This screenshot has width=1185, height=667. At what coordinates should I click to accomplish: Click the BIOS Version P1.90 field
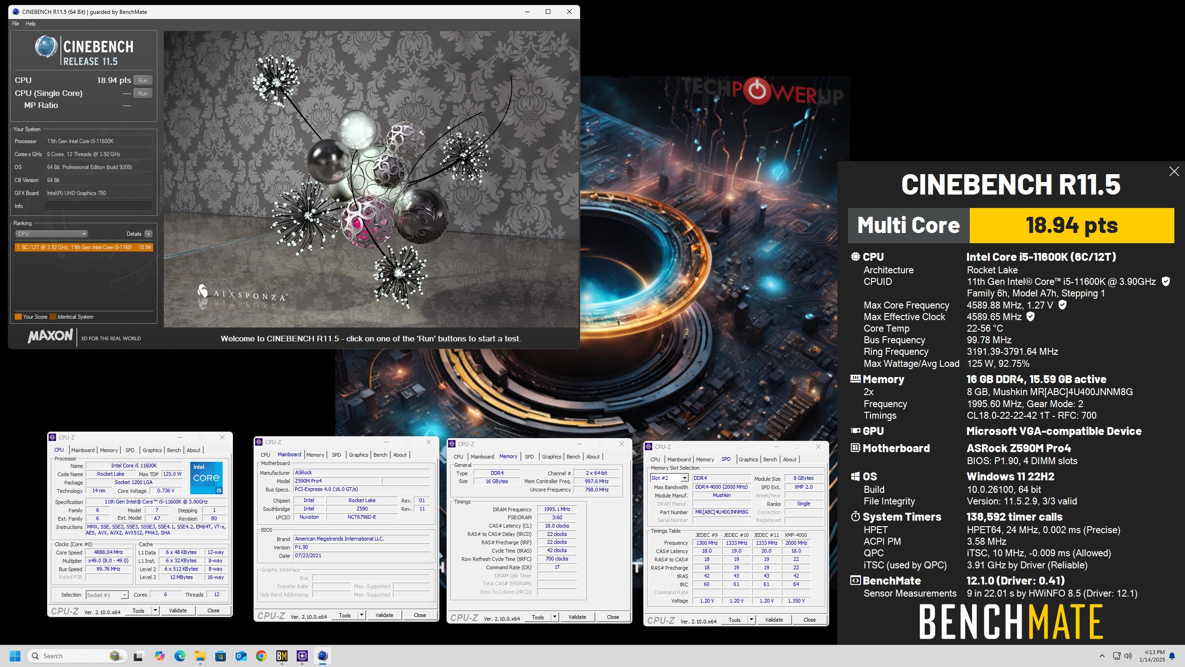click(362, 547)
